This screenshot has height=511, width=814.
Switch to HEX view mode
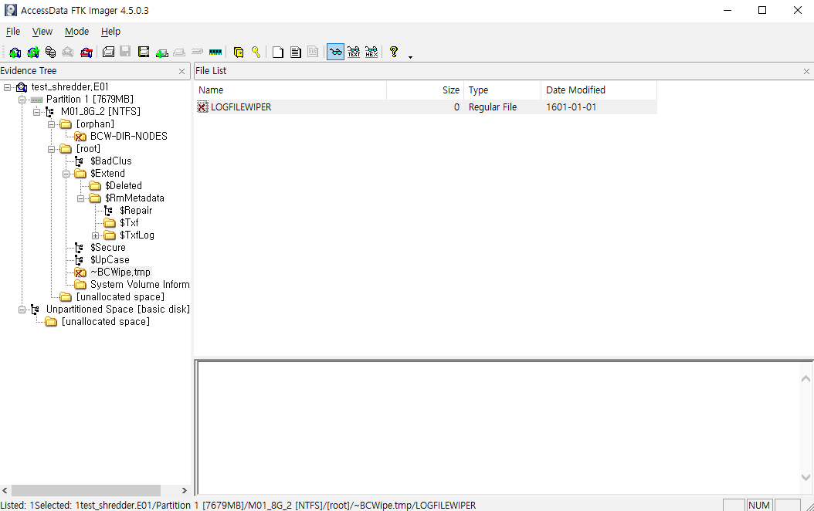pos(371,52)
